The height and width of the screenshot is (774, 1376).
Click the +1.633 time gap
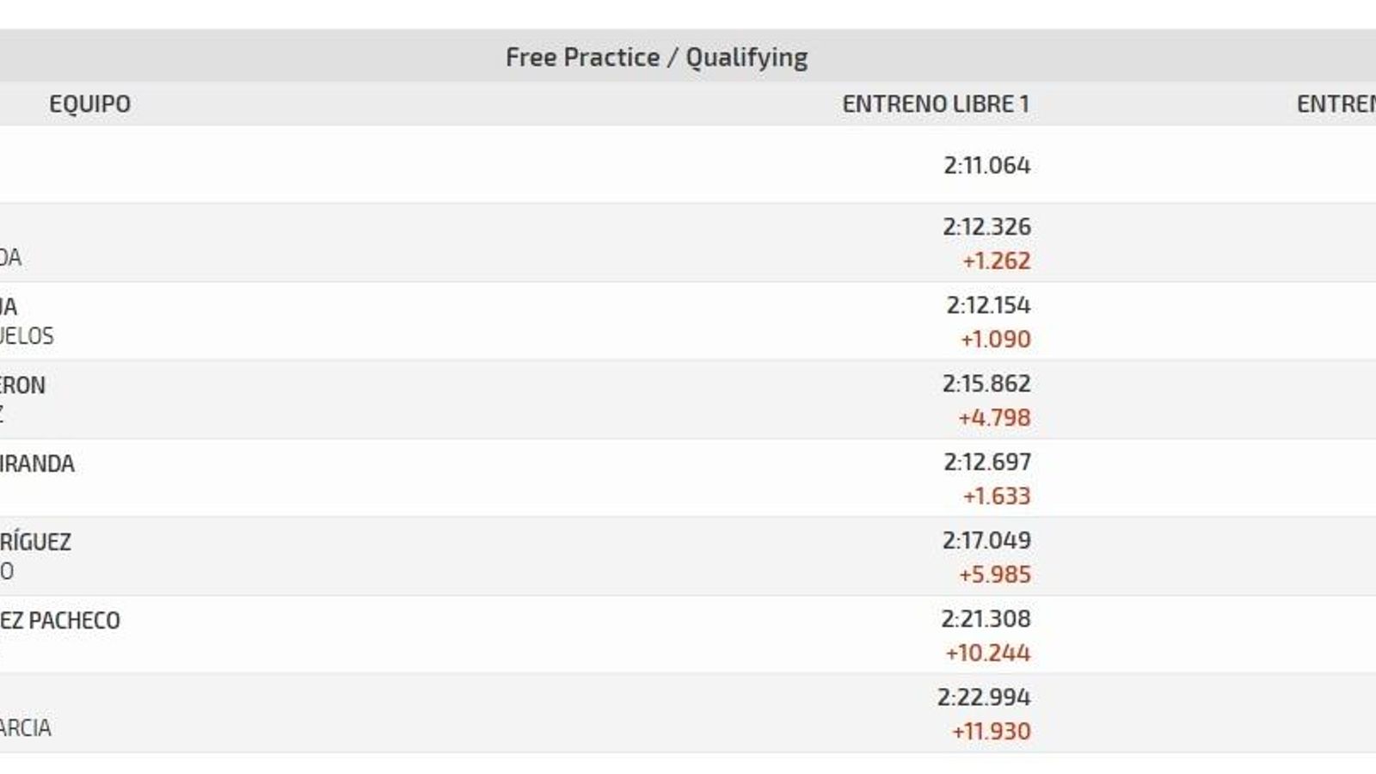996,495
